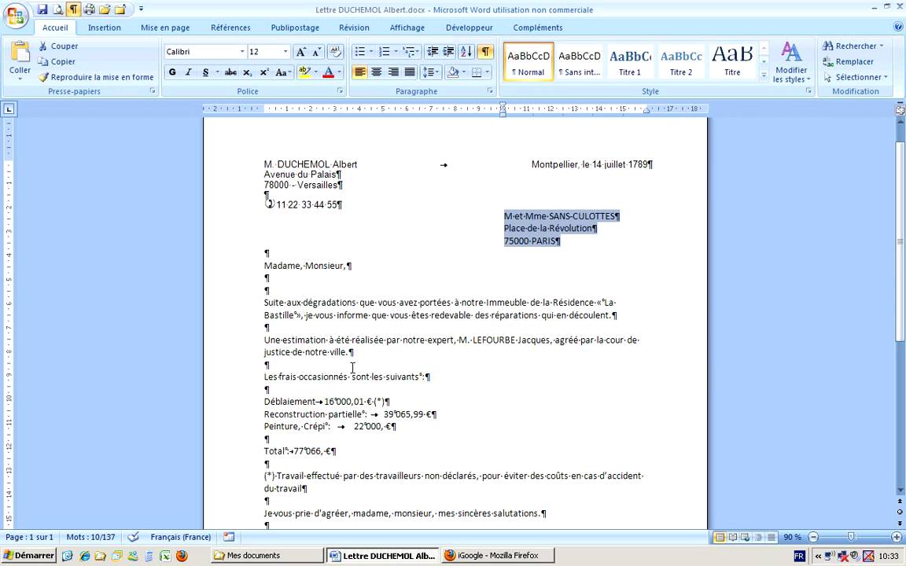The width and height of the screenshot is (906, 566).
Task: Switch to Références tab
Action: tap(230, 28)
